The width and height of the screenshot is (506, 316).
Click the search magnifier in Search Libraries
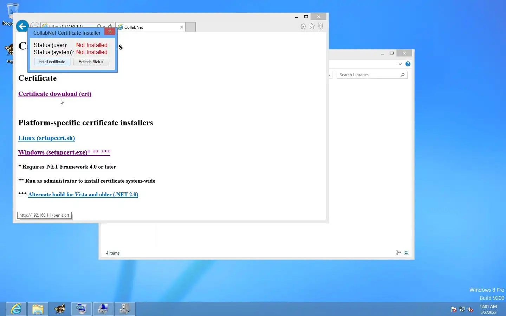(403, 75)
